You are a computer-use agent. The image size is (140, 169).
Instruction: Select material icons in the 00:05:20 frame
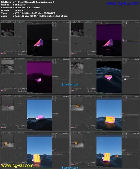(73, 128)
